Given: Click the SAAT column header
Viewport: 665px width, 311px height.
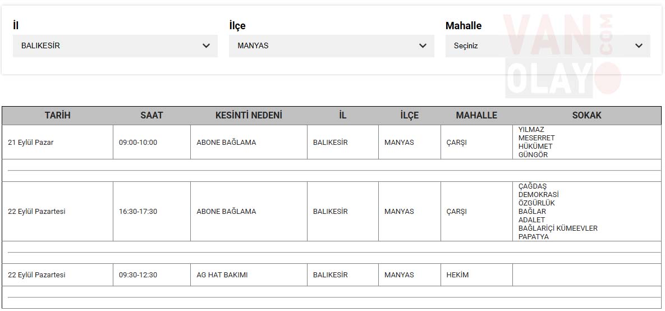Looking at the screenshot, I should pyautogui.click(x=152, y=116).
